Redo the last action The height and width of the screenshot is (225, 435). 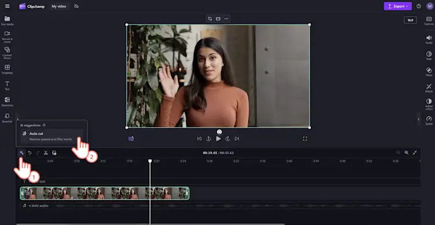tap(38, 153)
